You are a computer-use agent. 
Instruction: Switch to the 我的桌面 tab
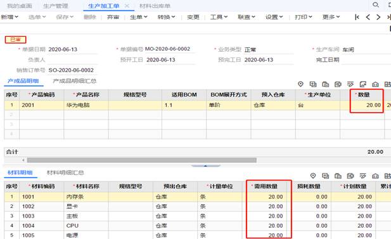click(x=20, y=6)
